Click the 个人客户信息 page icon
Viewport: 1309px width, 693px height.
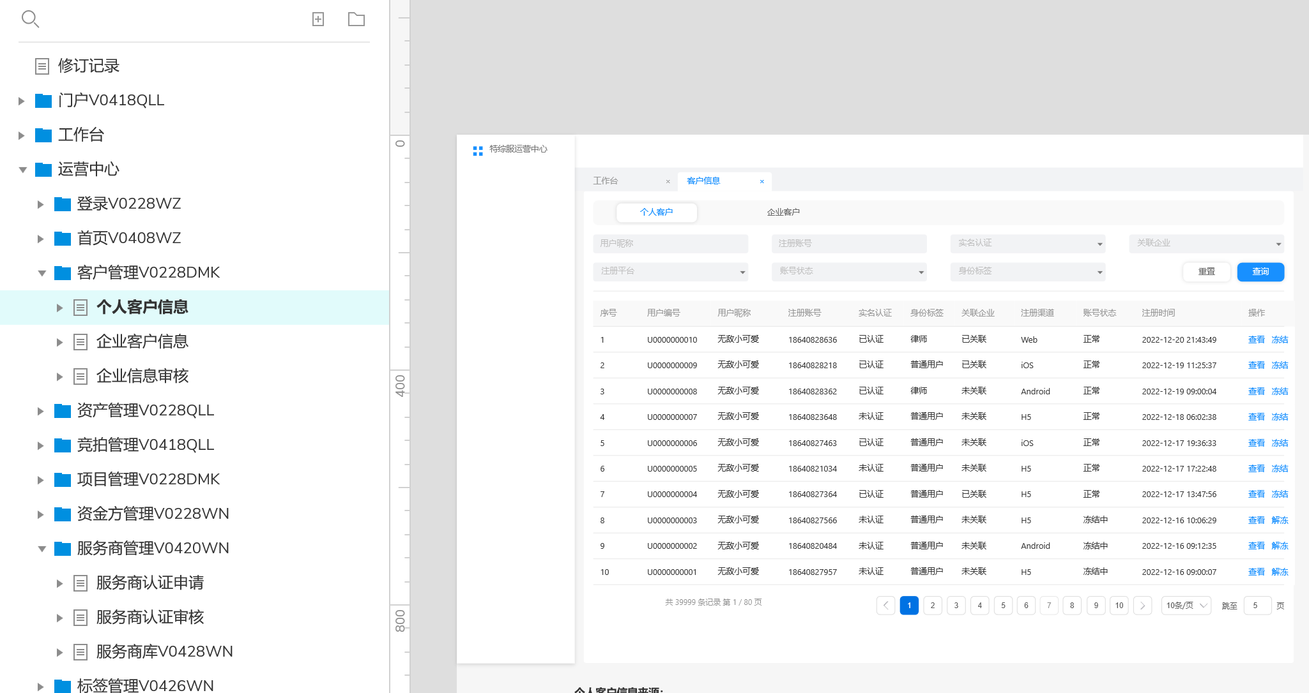point(80,308)
